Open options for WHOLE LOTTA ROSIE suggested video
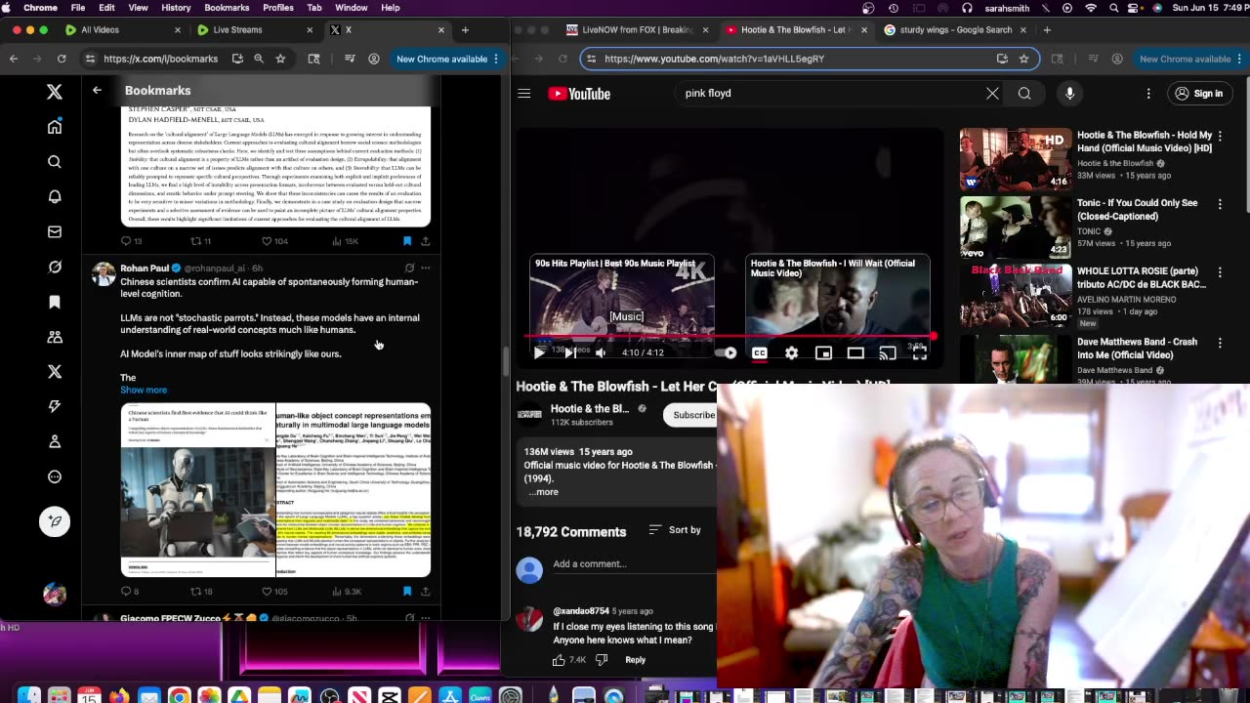Screen dimensions: 1250x703 point(1220,272)
